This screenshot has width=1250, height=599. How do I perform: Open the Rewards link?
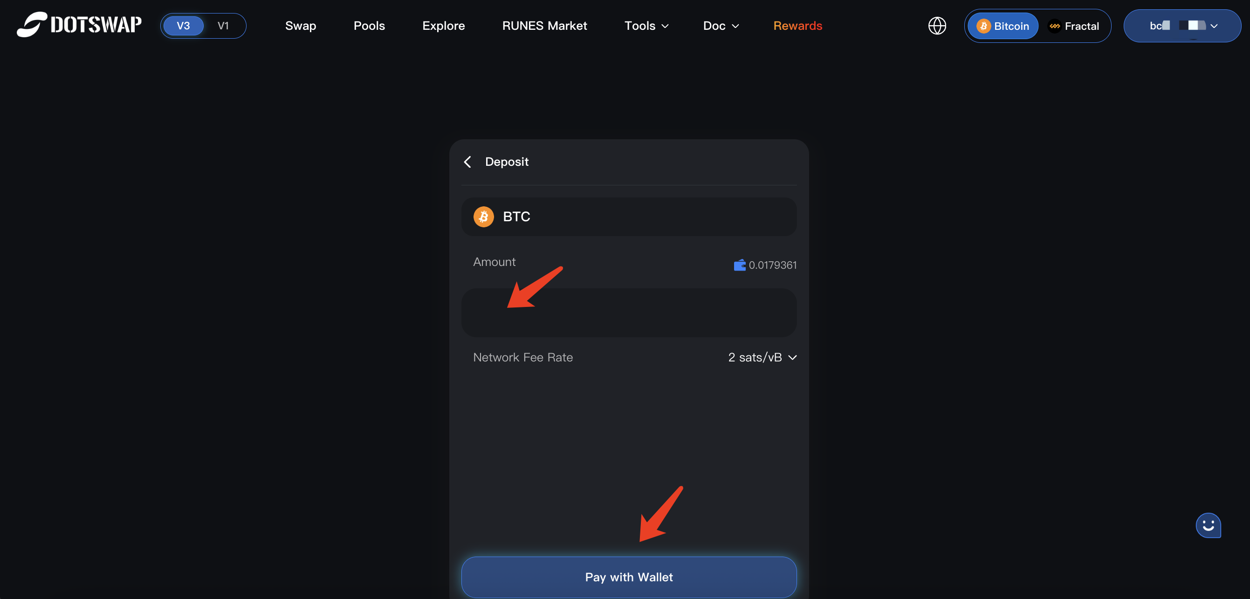point(797,26)
